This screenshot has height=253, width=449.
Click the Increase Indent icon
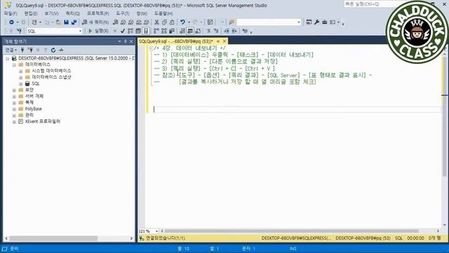[234, 31]
